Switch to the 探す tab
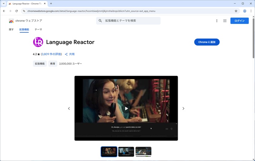Image resolution: width=255 pixels, height=161 pixels. (11, 29)
